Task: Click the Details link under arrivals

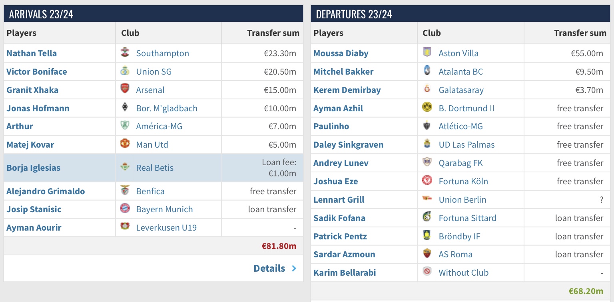Action: [269, 268]
